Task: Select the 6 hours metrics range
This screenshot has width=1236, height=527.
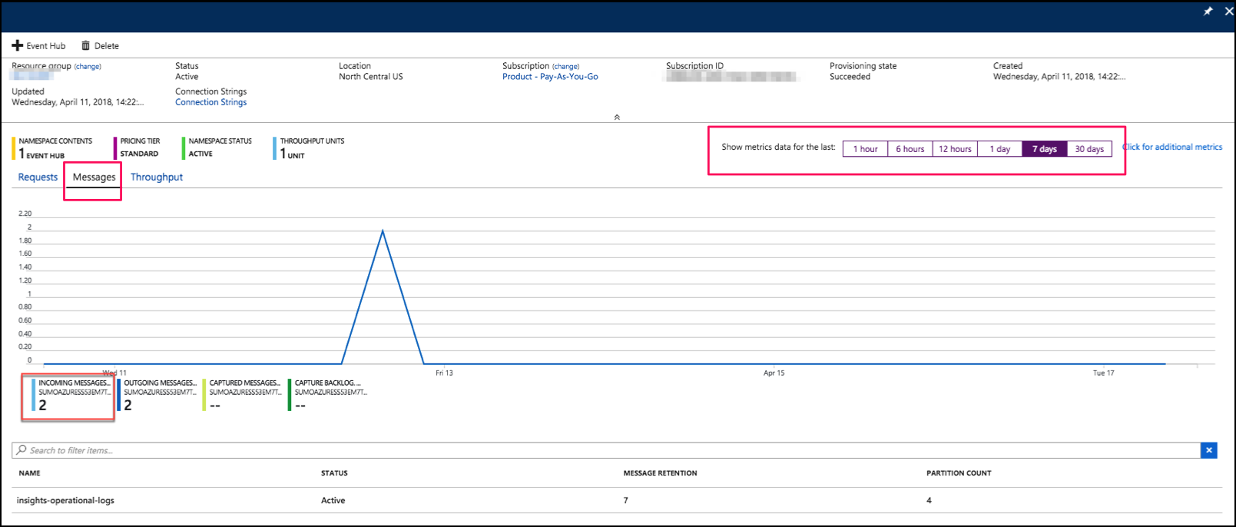Action: point(910,149)
